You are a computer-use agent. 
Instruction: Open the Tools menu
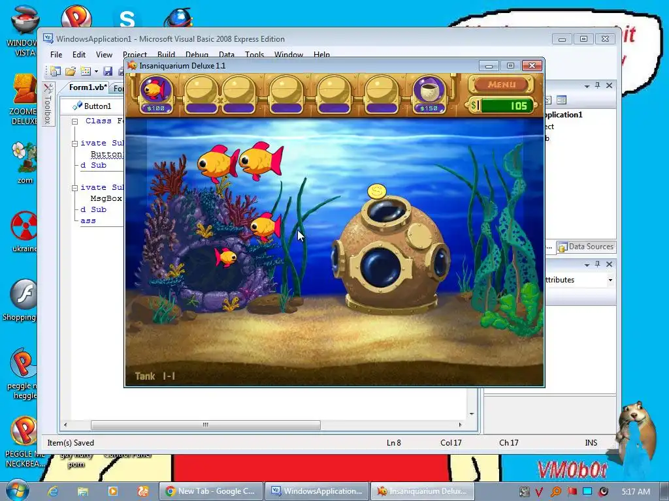(x=254, y=55)
